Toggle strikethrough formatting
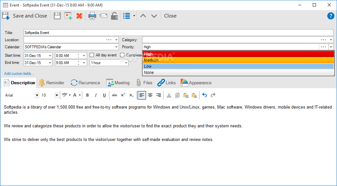337x186 pixels. point(115,95)
